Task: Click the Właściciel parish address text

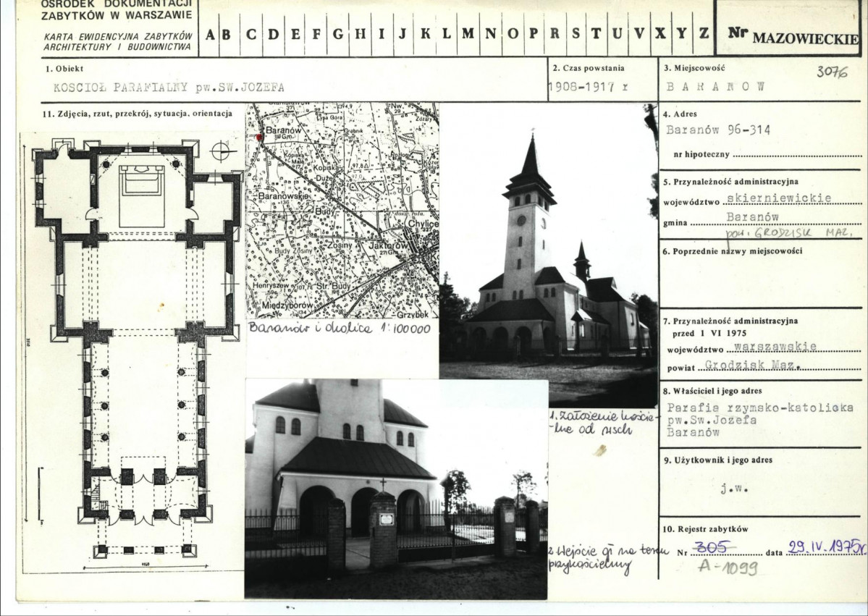Action: (760, 420)
